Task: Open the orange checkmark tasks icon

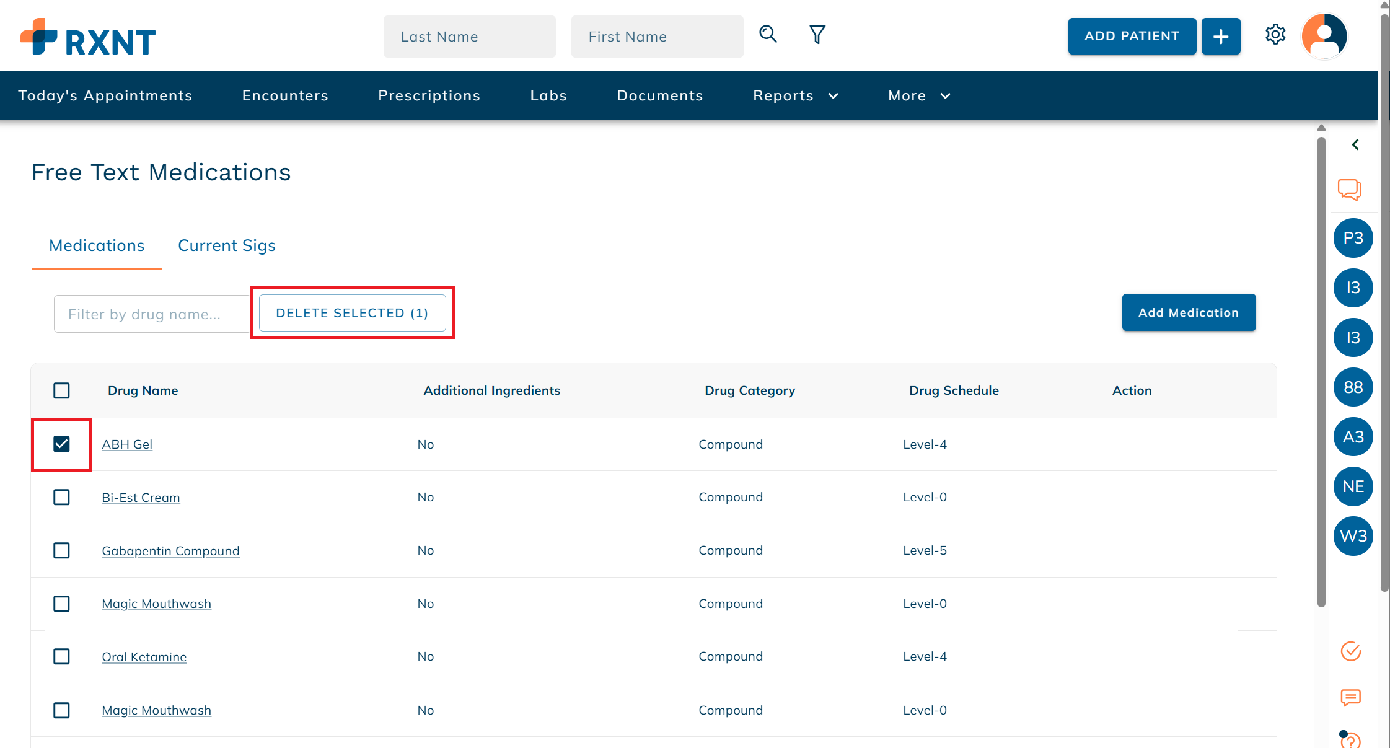Action: pos(1350,651)
